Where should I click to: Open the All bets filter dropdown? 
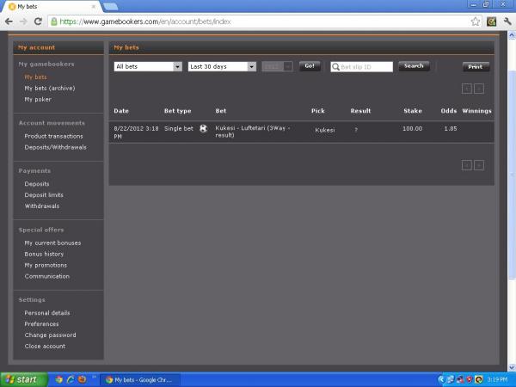[148, 66]
